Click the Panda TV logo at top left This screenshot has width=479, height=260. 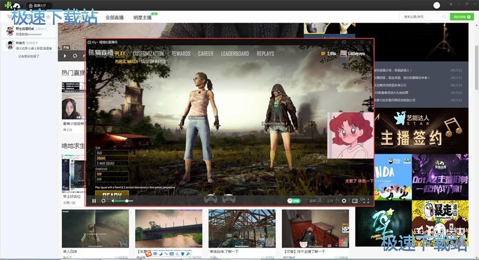click(12, 5)
